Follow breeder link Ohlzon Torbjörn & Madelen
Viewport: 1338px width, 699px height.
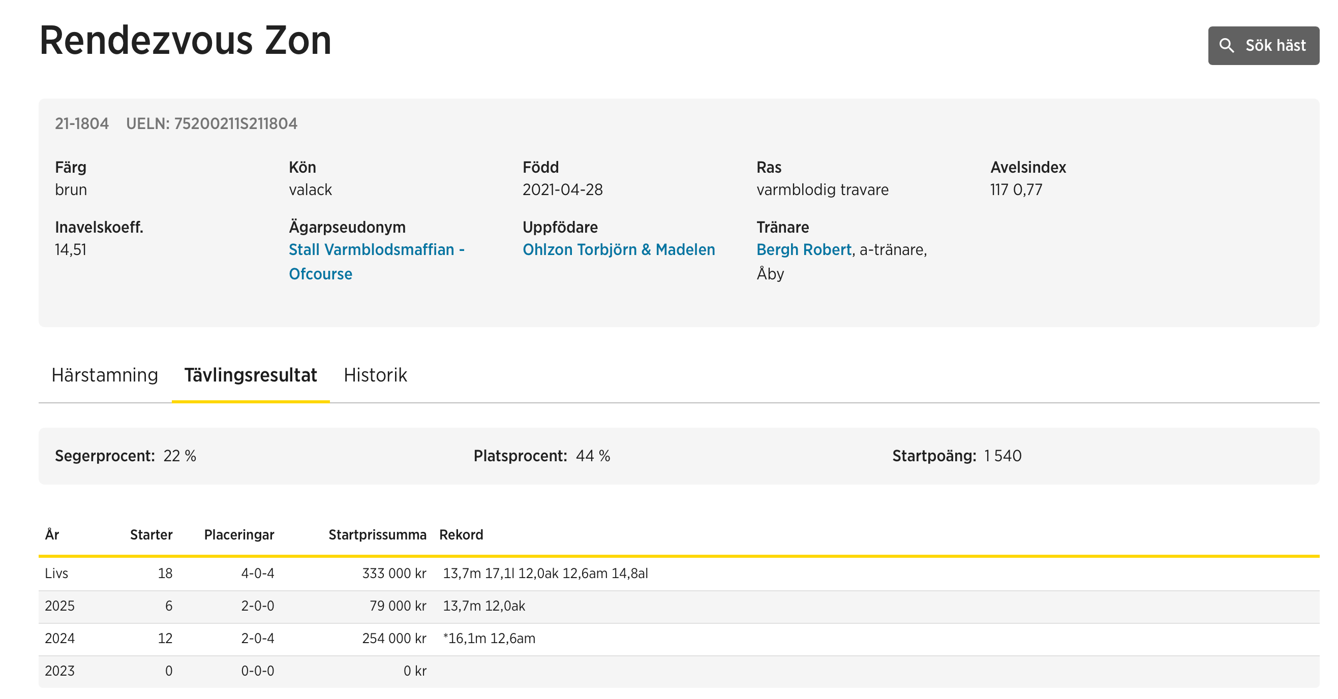click(619, 249)
